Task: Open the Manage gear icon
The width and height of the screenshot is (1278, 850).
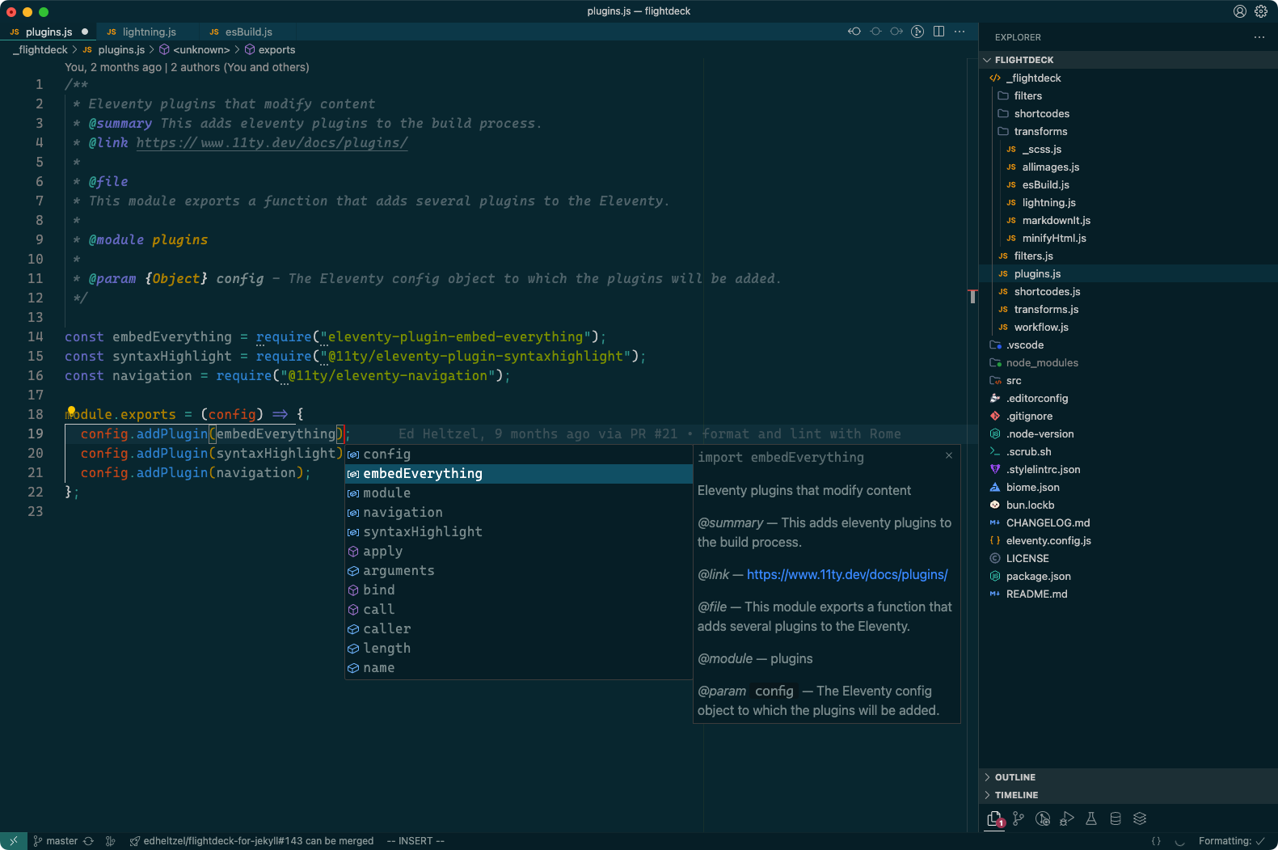Action: [1261, 11]
